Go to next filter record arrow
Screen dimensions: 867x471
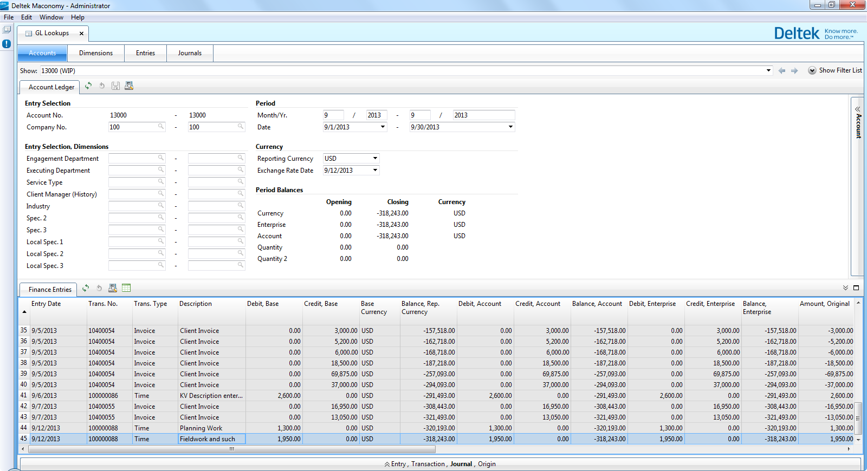[794, 71]
